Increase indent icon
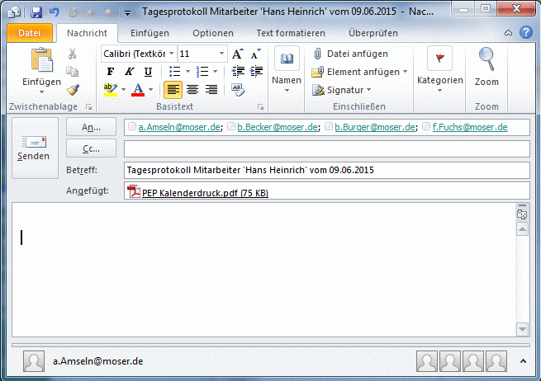 tap(256, 72)
